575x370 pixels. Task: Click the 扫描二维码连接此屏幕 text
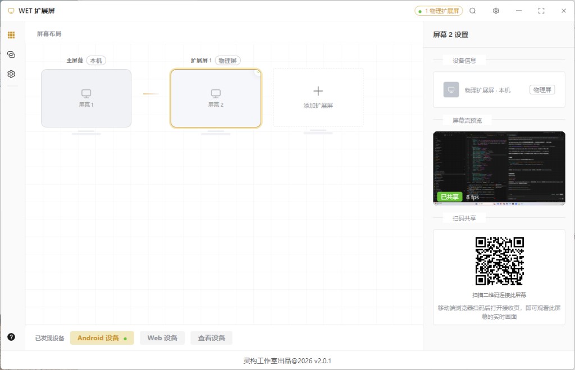499,295
